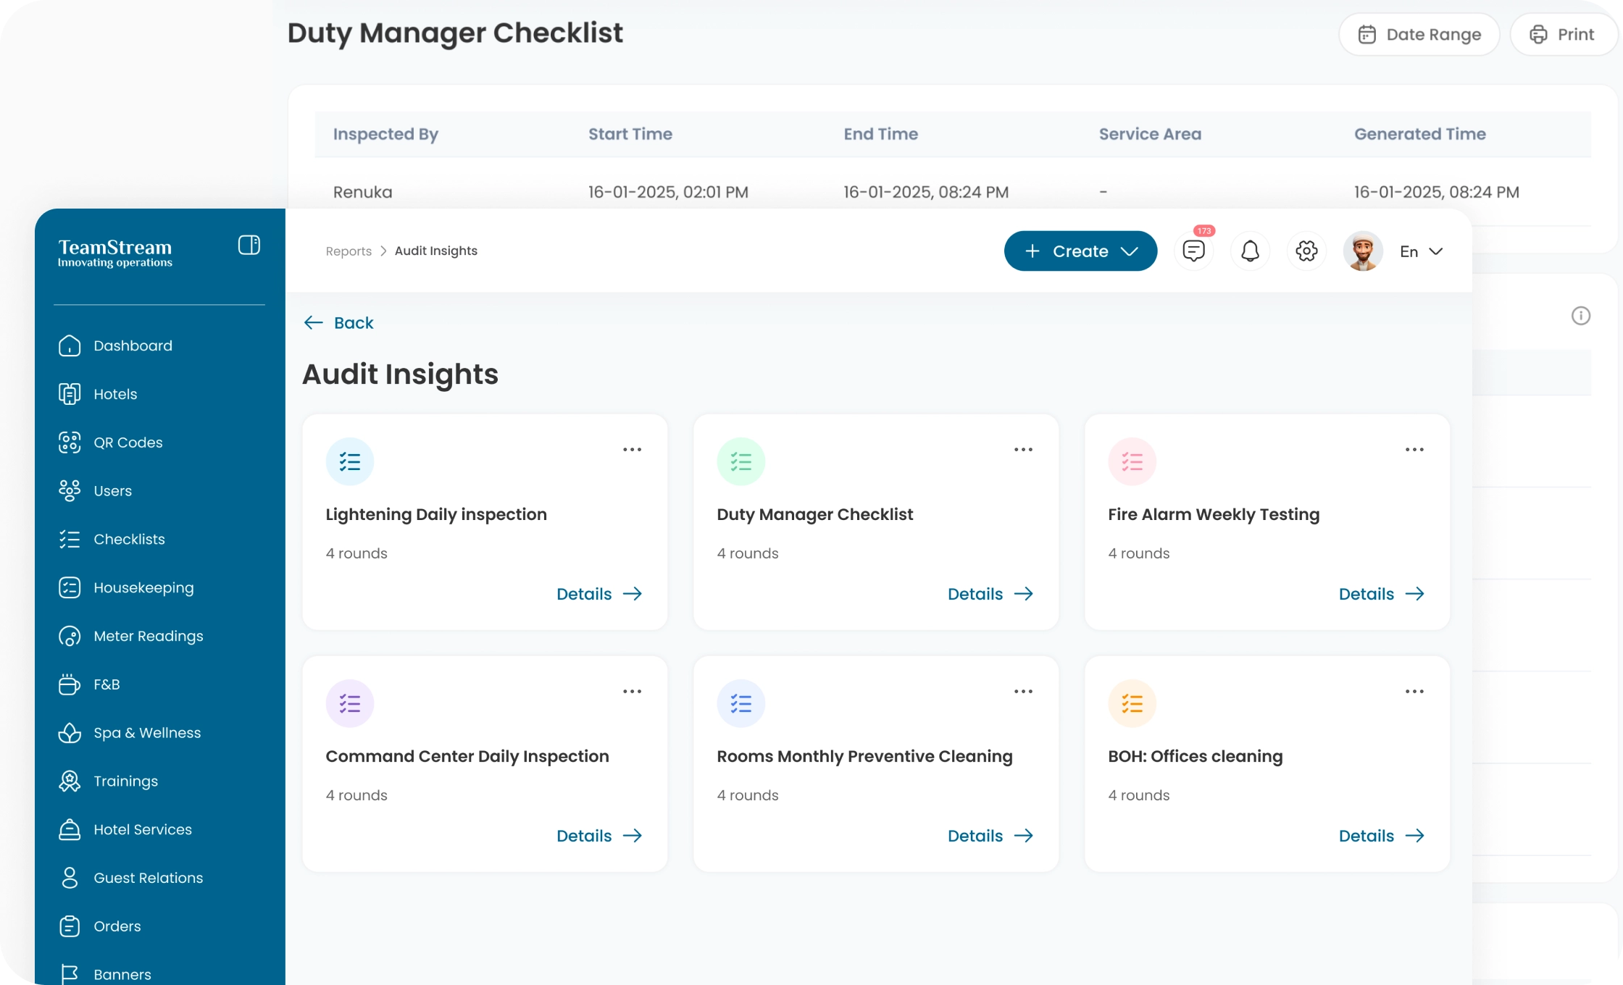Viewport: 1623px width, 985px height.
Task: Click the user profile avatar
Action: (x=1362, y=251)
